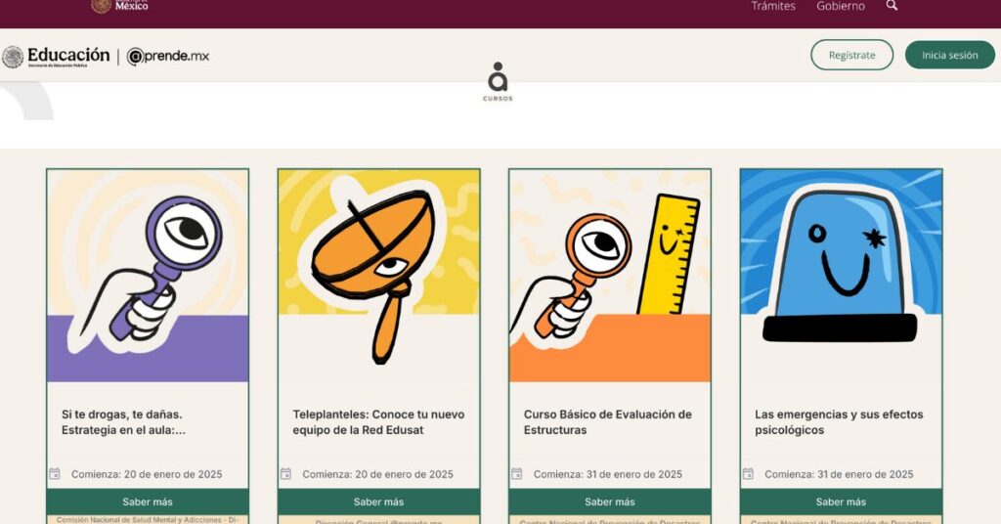Click Saber más for Si te drogas course
This screenshot has height=524, width=1001.
tap(148, 502)
